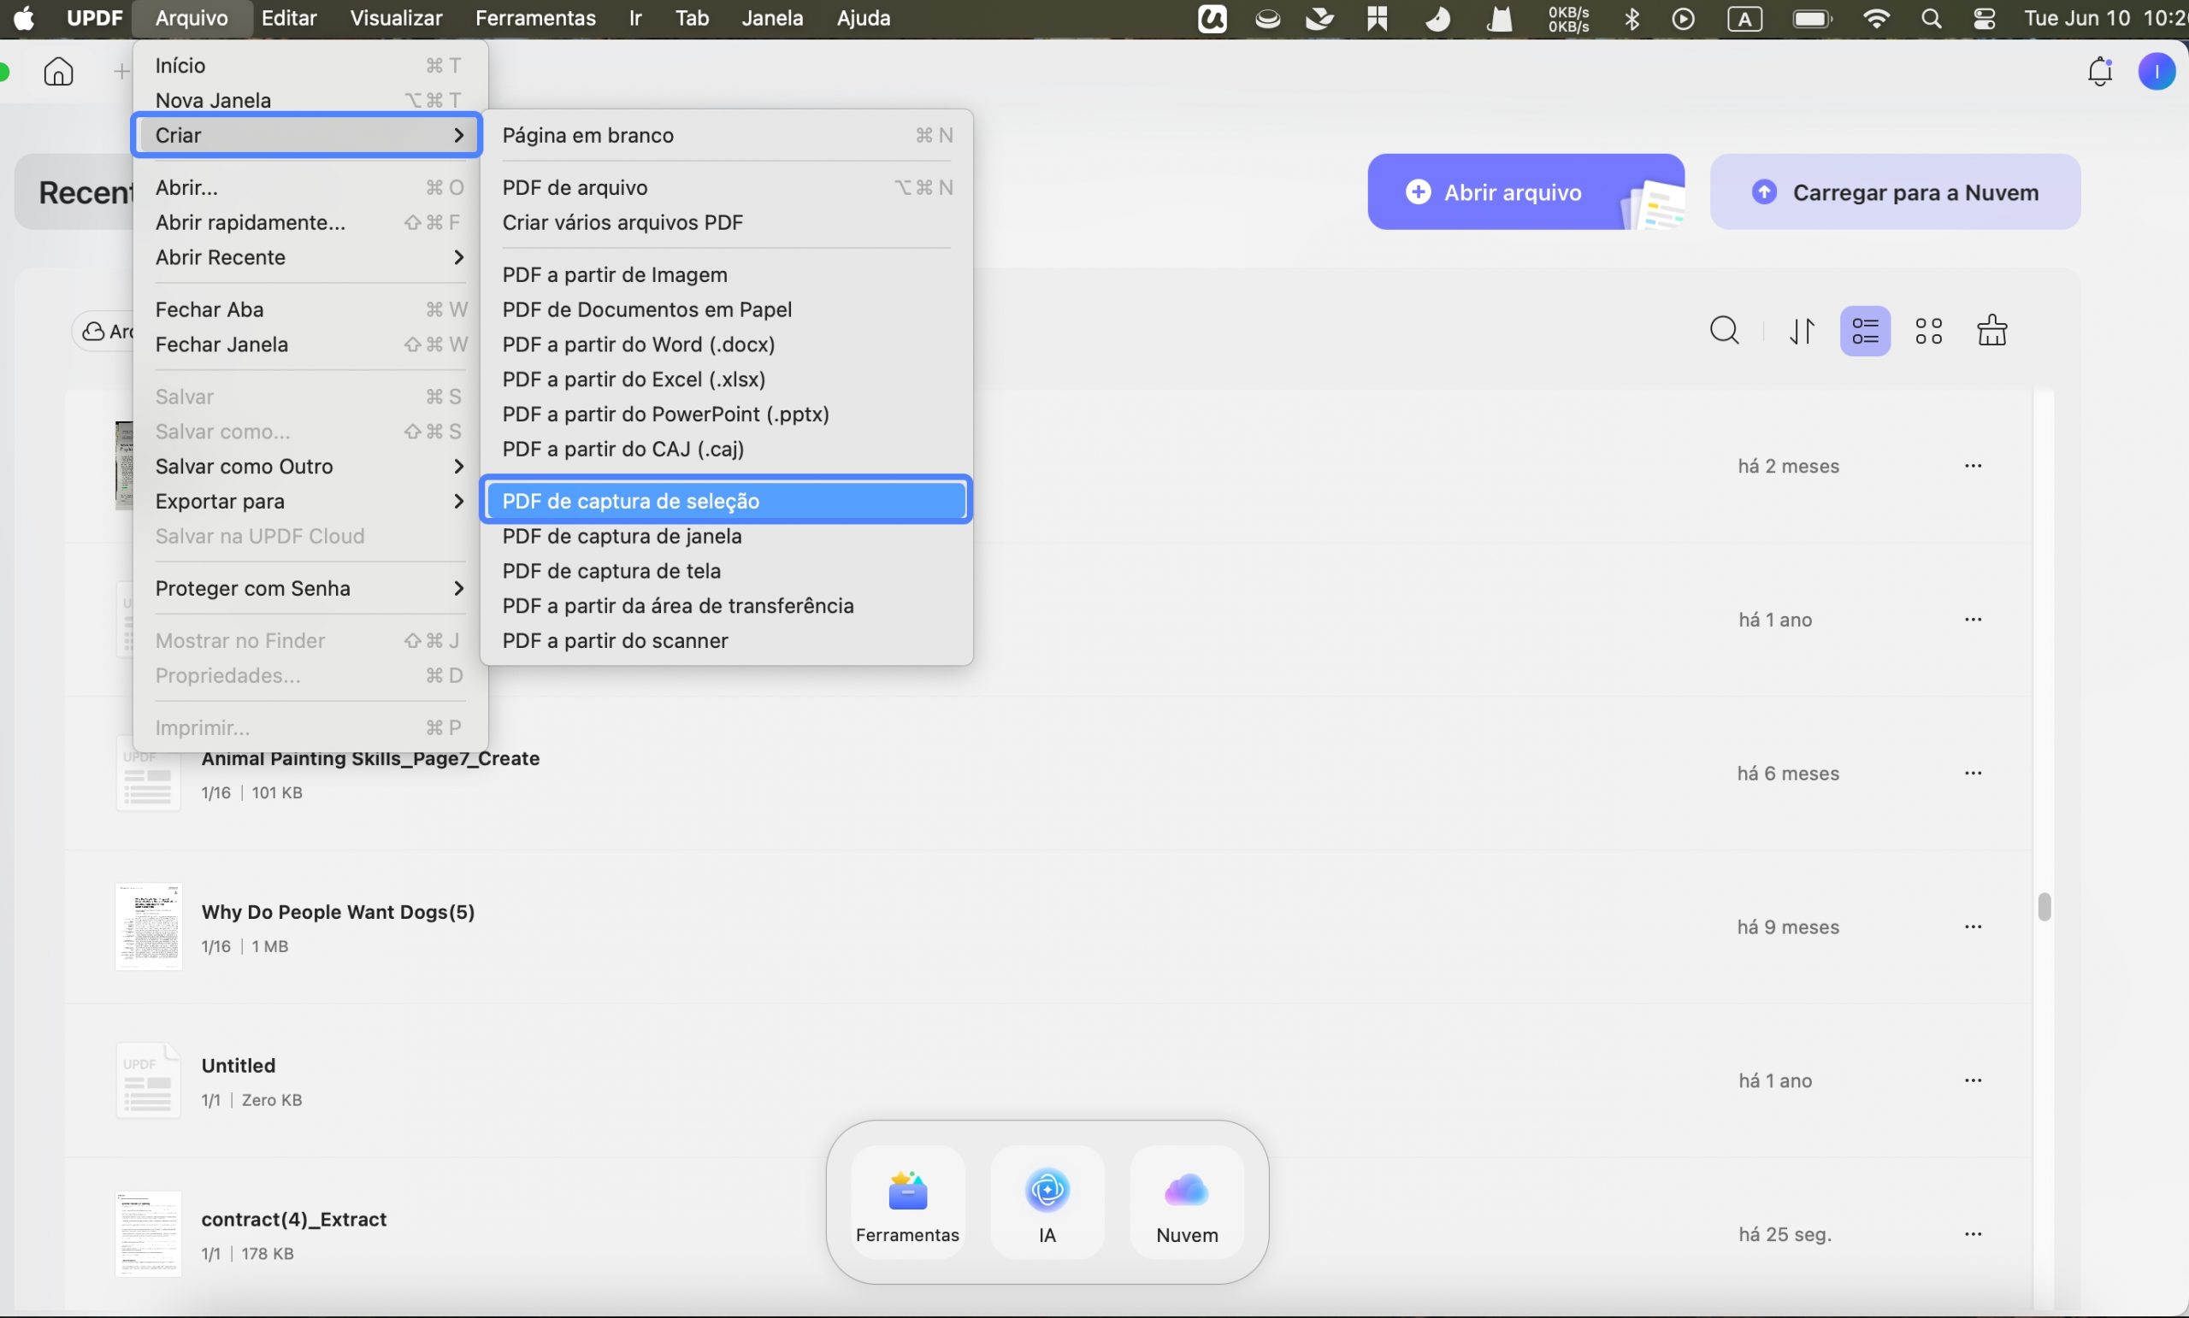Open the notifications bell icon
Image resolution: width=2189 pixels, height=1318 pixels.
pos(2100,71)
